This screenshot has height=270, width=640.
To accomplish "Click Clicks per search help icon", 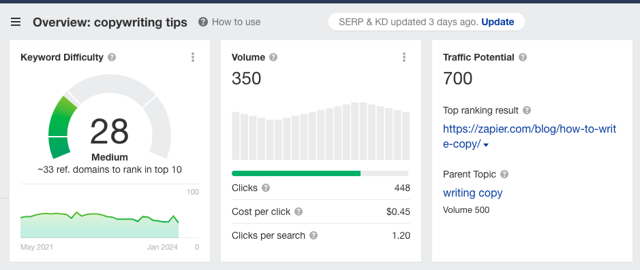I will coord(313,235).
